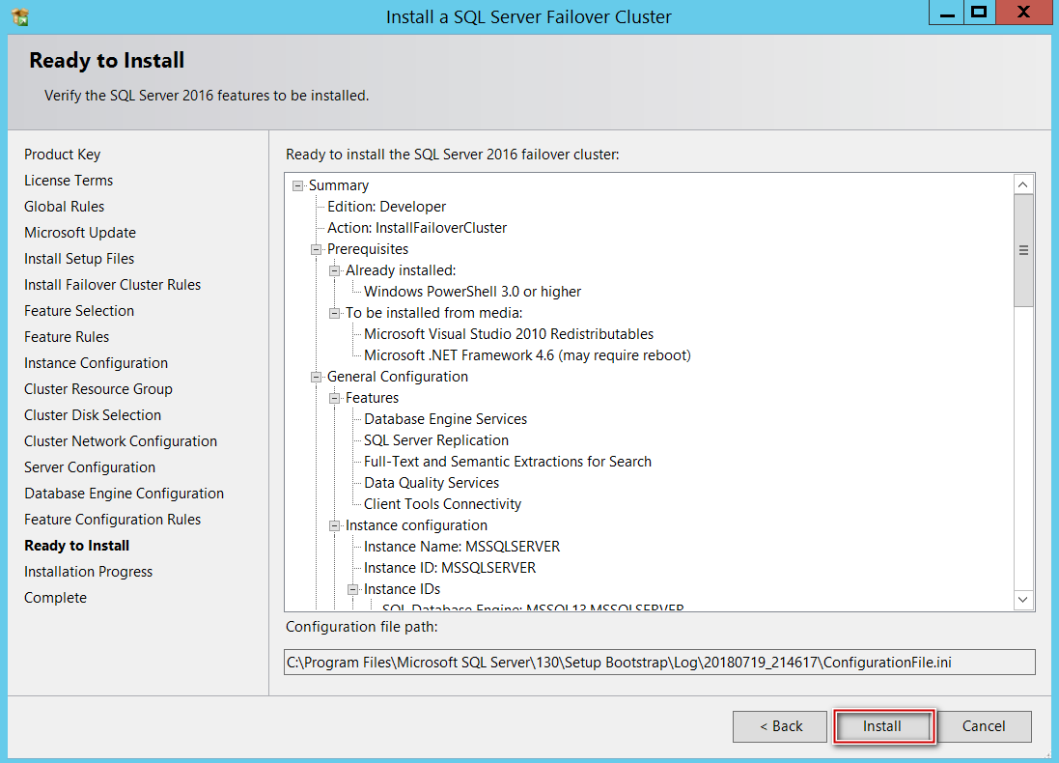The image size is (1059, 763).
Task: Minimize the setup window
Action: click(947, 13)
